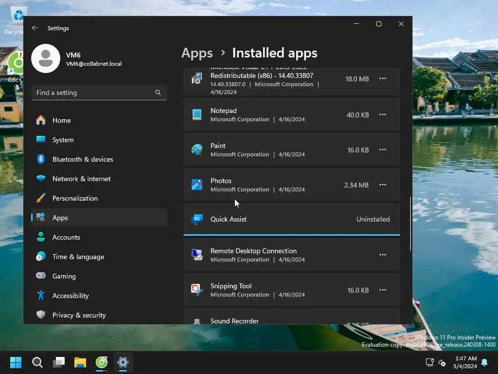Open Home settings page
This screenshot has width=498, height=374.
click(99, 120)
